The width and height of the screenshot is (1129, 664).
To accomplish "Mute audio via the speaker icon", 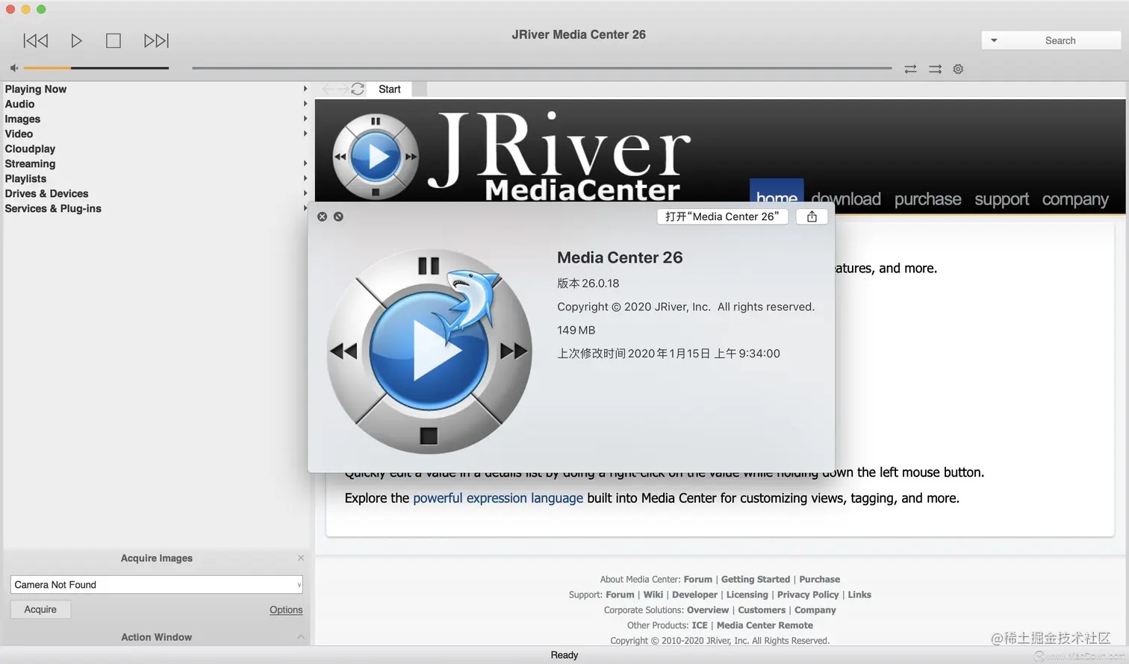I will coord(13,68).
